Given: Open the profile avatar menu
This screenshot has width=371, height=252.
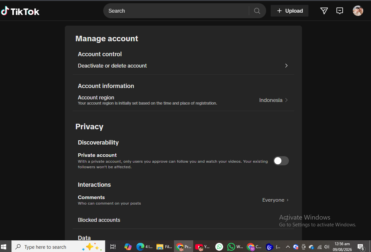Looking at the screenshot, I should tap(358, 11).
